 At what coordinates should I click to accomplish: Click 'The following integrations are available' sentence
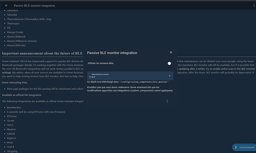click(43, 102)
